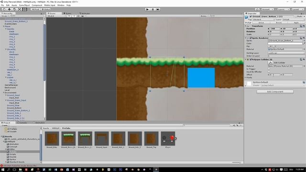Toggle the Is Trigger checkbox
Viewport: 306px width, 172px height.
[x=269, y=69]
